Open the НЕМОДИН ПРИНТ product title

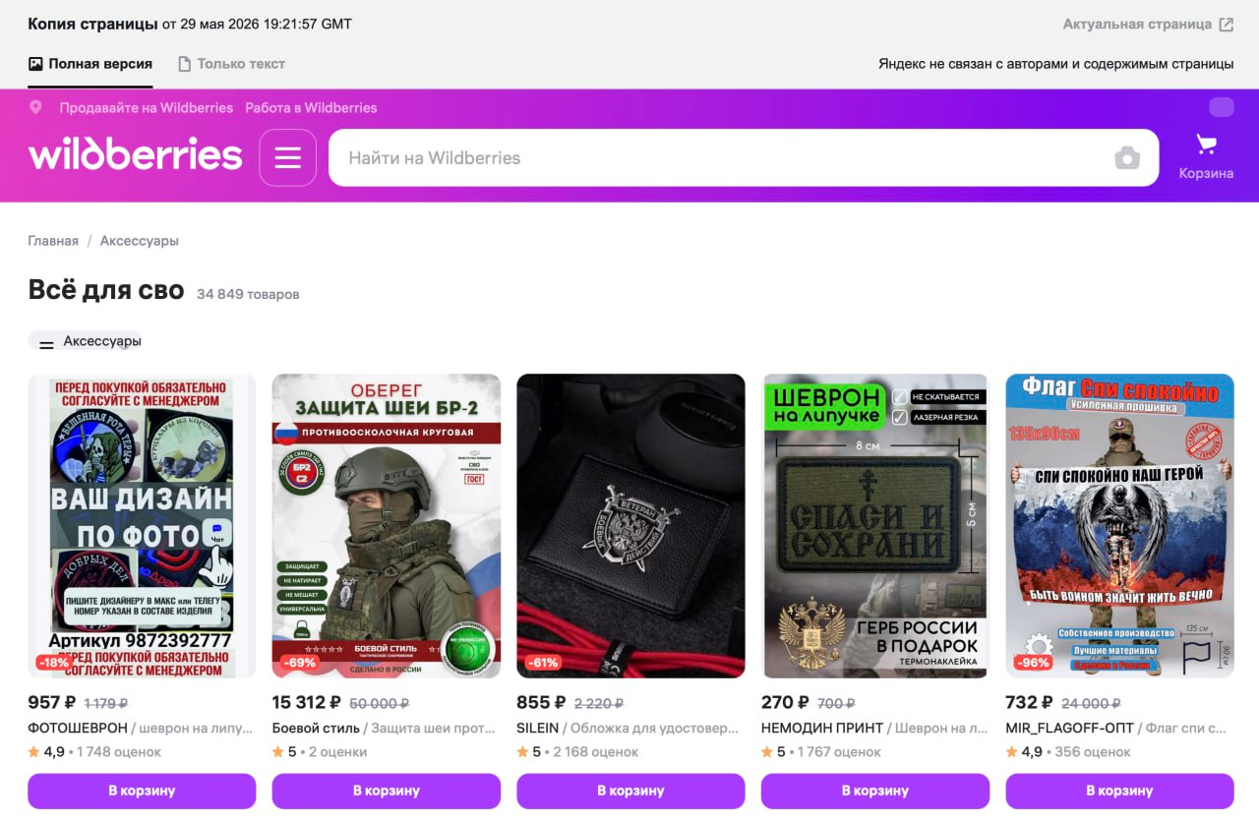coord(875,729)
